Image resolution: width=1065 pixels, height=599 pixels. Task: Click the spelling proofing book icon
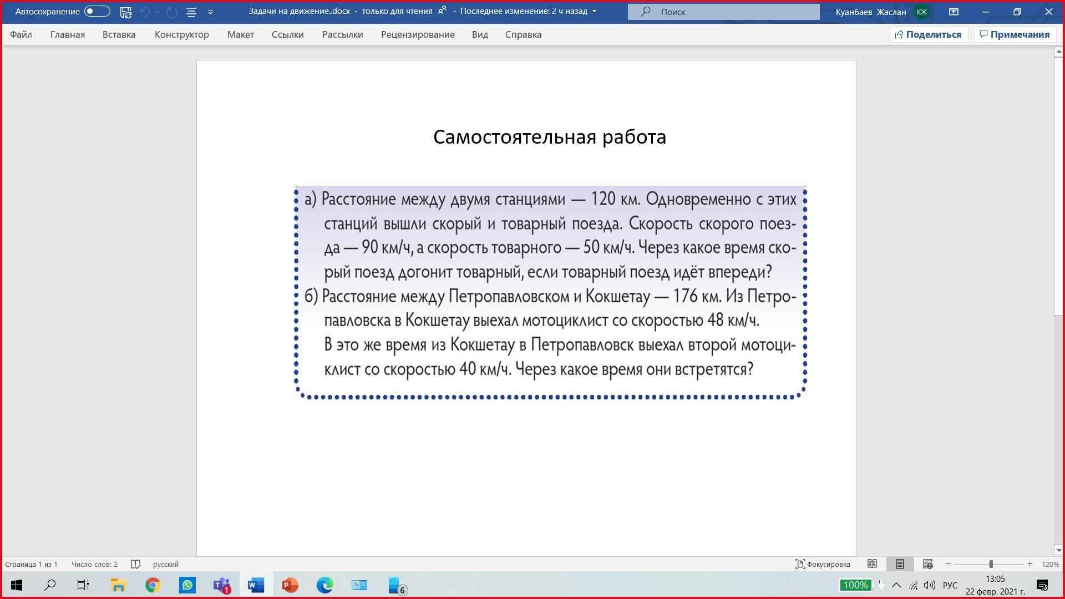135,564
